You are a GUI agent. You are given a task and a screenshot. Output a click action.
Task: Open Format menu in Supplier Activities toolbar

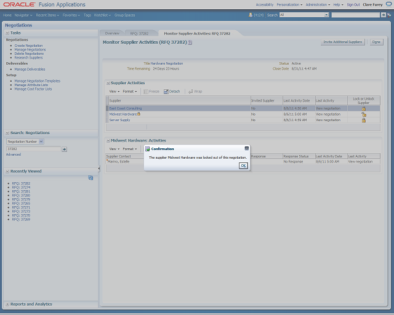point(130,92)
